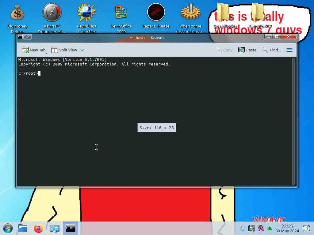The image size is (314, 235).
Task: Open the Start menu orb
Action: point(8,228)
